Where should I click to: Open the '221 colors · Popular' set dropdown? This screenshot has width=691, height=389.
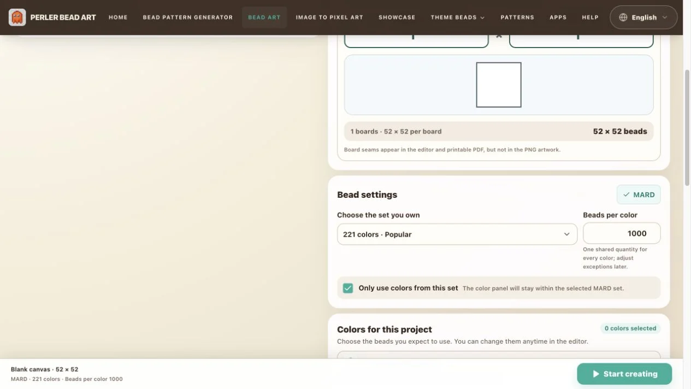tap(457, 234)
